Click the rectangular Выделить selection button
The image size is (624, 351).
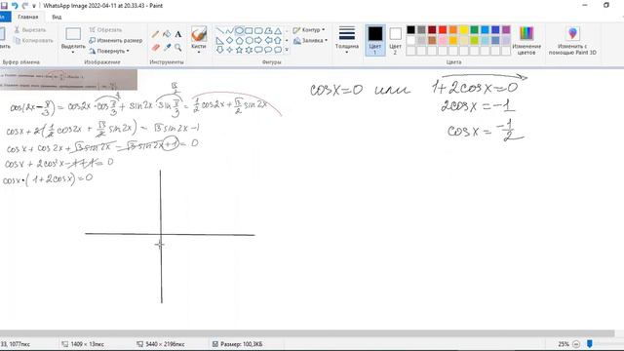coord(73,35)
